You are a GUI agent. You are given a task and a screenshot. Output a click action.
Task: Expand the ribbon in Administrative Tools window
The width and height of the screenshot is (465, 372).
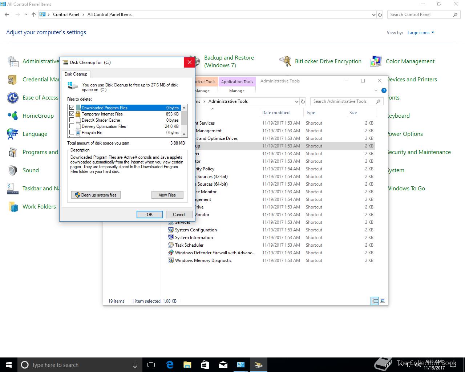(x=376, y=90)
